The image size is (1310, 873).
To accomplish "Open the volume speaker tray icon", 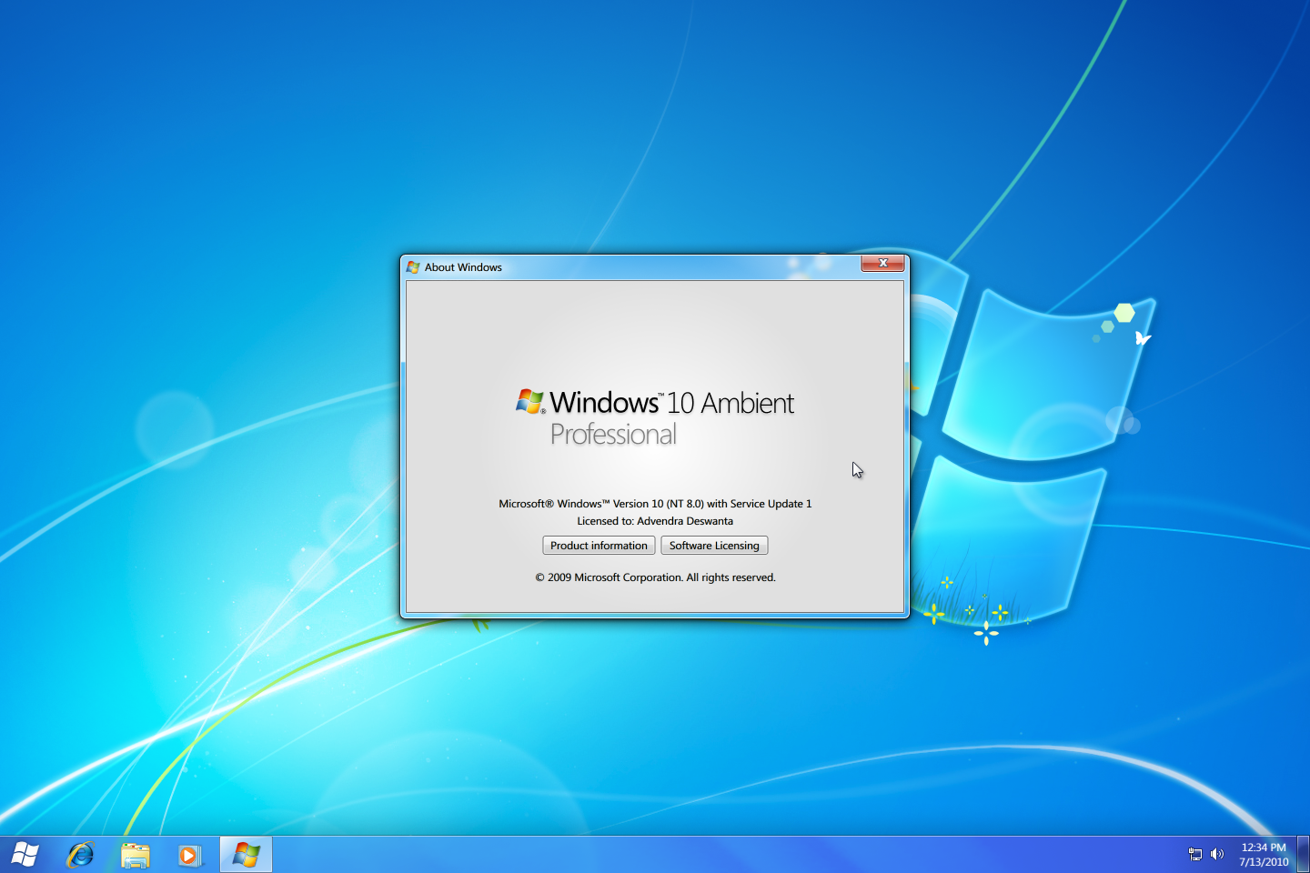I will 1217,854.
